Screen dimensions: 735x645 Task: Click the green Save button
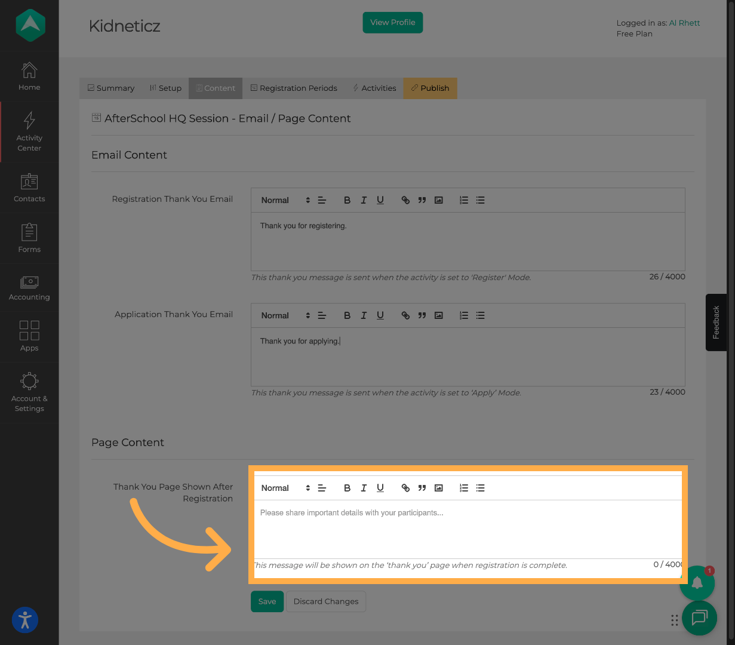(x=267, y=601)
